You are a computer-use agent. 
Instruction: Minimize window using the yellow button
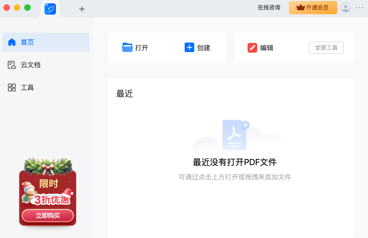(17, 8)
